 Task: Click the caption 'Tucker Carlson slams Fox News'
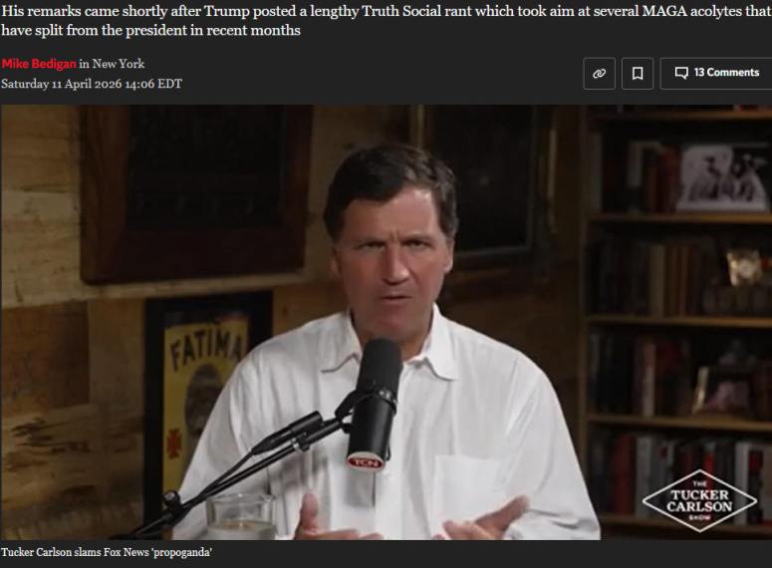[x=107, y=552]
